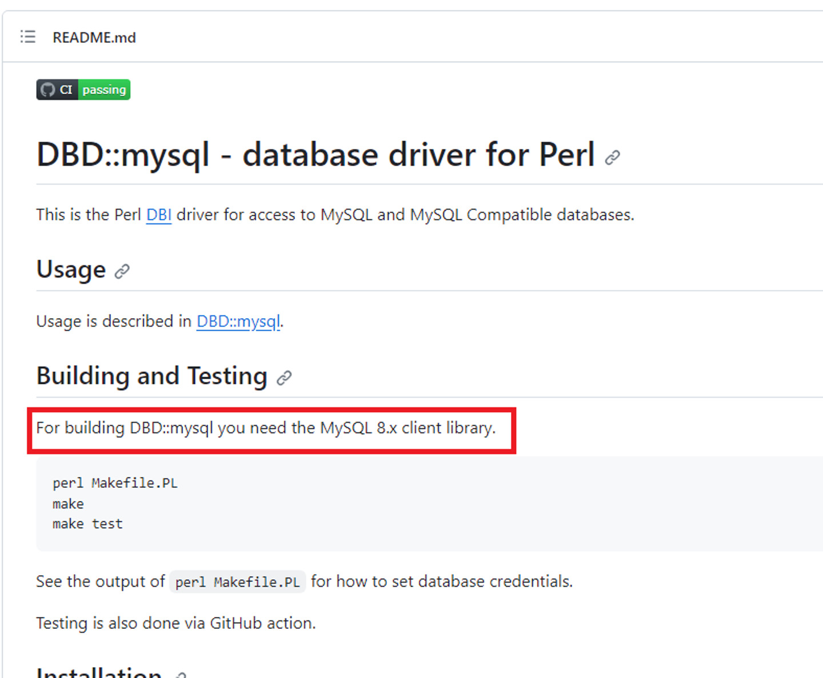Image resolution: width=823 pixels, height=678 pixels.
Task: Click anchor link icon beside main title
Action: pyautogui.click(x=612, y=157)
